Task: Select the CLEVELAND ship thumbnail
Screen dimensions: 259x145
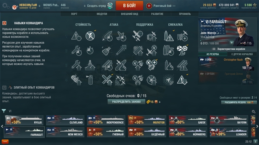Action: (65, 120)
